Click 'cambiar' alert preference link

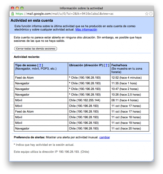coord(104,137)
